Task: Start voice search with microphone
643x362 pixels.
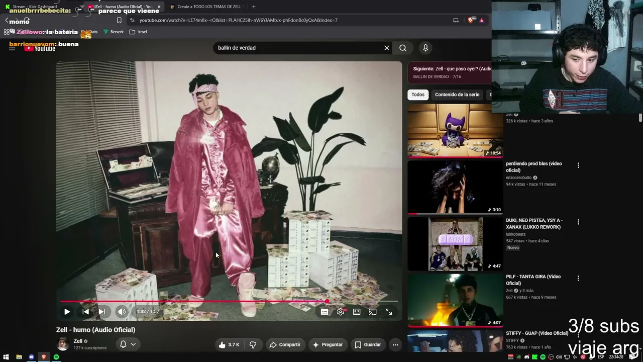Action: (425, 48)
